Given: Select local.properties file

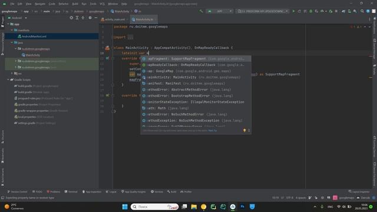Looking at the screenshot, I should 27,117.
